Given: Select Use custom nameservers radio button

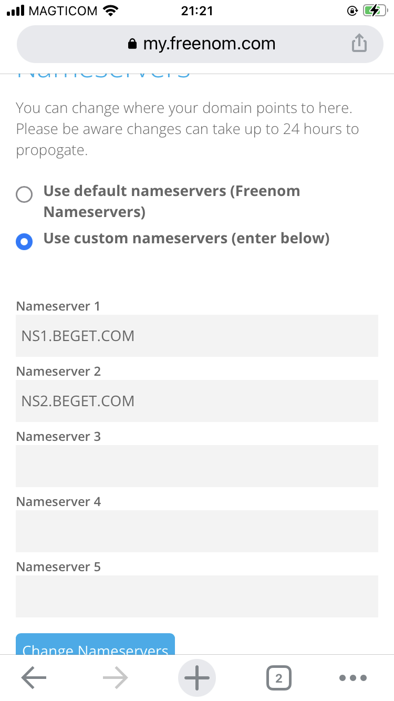Looking at the screenshot, I should [x=24, y=241].
